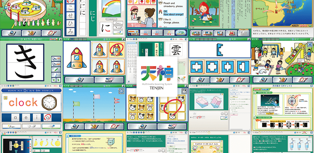Screen dimensions: 314x153
Task: Select the pencil tool beside the き character
Action: (56, 70)
